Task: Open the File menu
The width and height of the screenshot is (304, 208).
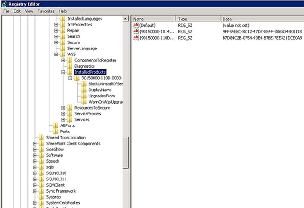Action: click(6, 11)
